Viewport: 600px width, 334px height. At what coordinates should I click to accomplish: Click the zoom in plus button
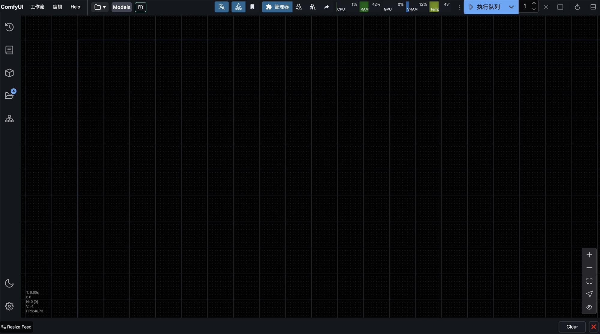[x=589, y=255]
